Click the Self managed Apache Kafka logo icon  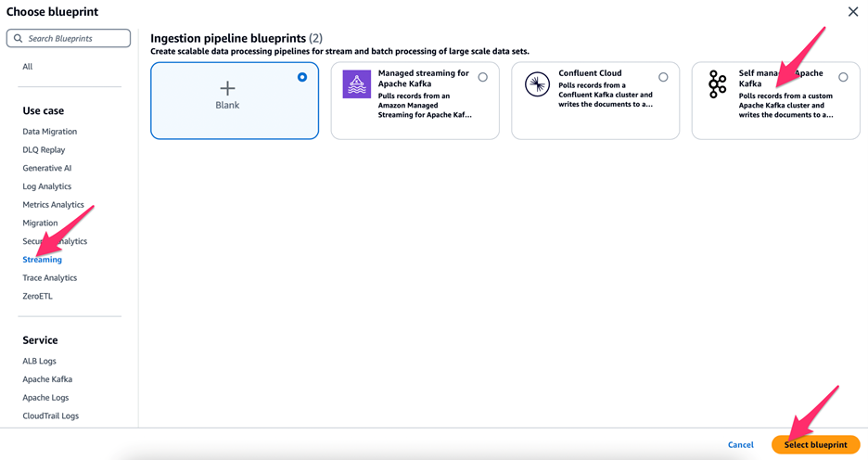[718, 84]
